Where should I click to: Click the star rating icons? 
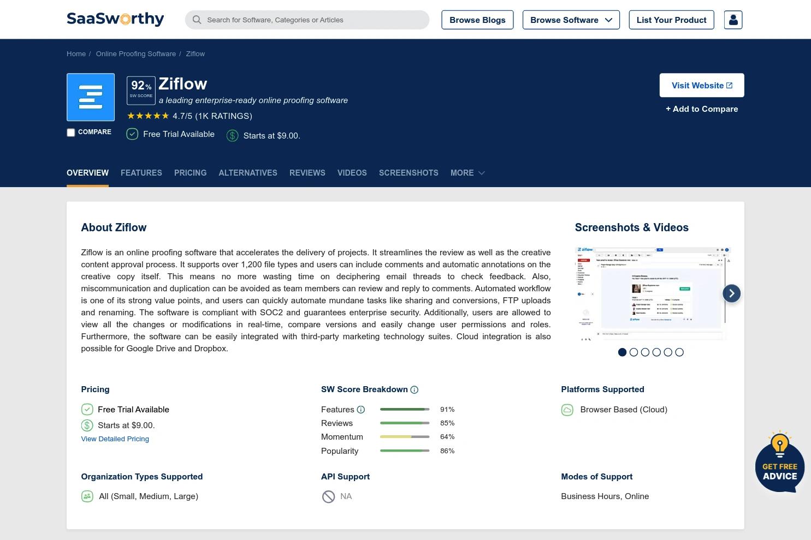tap(148, 116)
